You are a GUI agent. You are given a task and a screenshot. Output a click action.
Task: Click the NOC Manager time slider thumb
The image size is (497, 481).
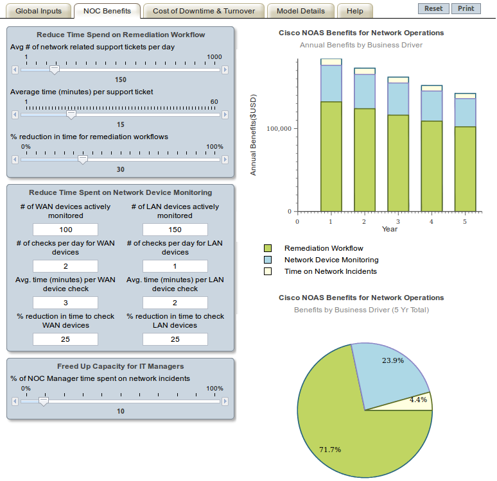(x=44, y=402)
